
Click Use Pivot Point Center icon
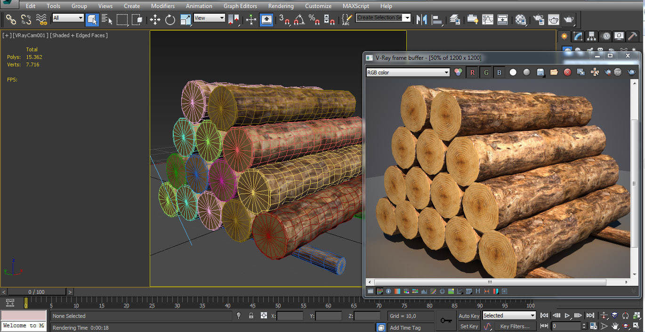(233, 19)
